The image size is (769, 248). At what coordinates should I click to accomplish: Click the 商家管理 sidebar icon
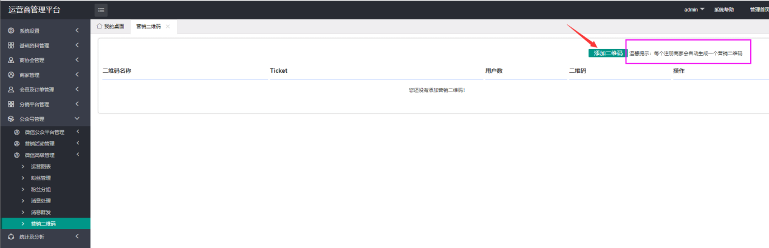tap(11, 75)
